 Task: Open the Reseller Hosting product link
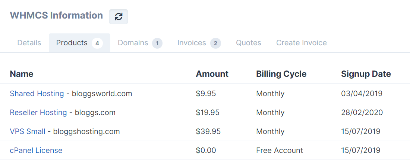[x=38, y=112]
